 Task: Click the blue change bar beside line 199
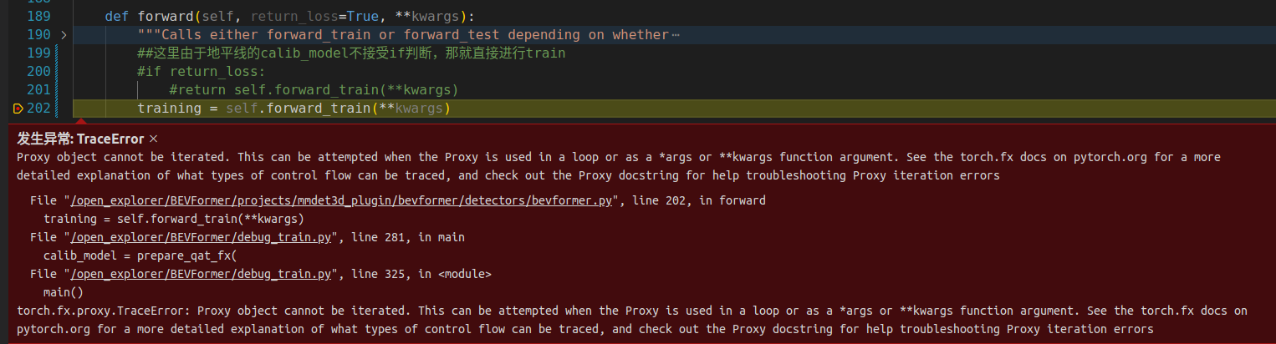tap(56, 53)
